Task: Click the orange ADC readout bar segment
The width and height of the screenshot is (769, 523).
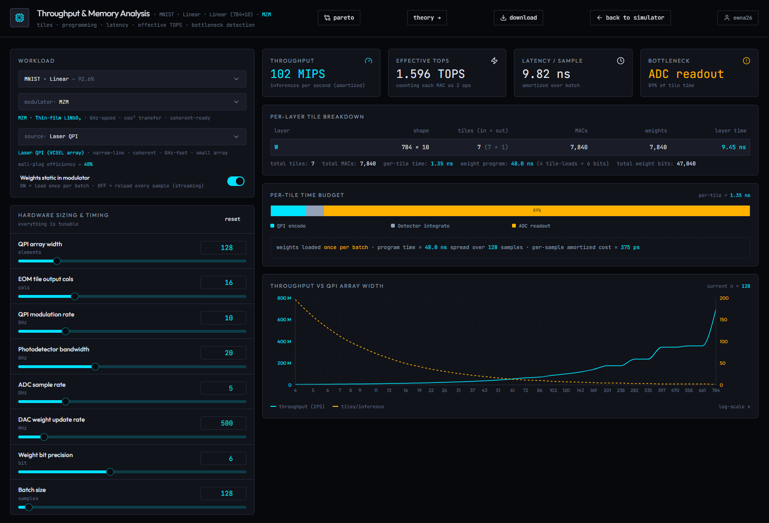Action: [x=537, y=211]
